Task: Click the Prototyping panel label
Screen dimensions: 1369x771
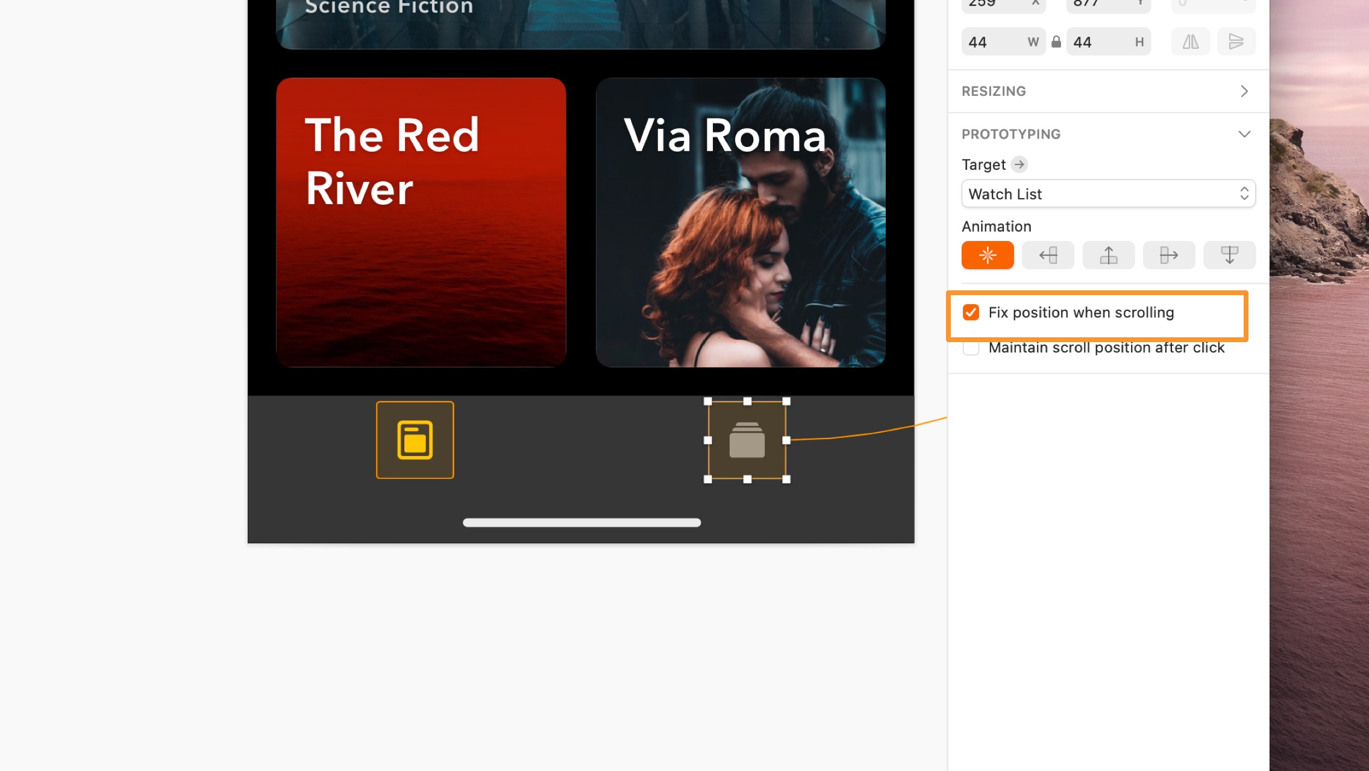Action: [x=1010, y=134]
